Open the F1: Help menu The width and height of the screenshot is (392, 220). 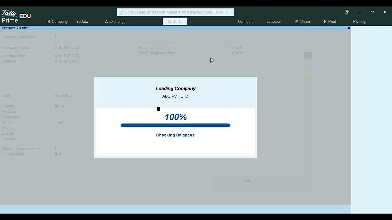pyautogui.click(x=360, y=22)
